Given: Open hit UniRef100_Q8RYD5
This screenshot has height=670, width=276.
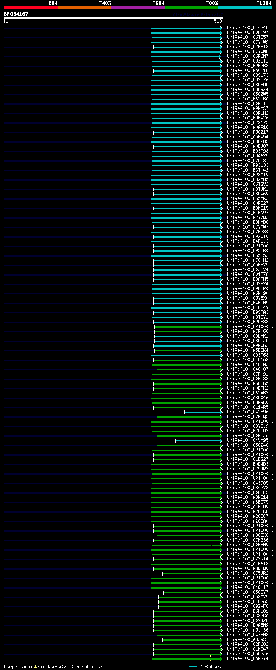Looking at the screenshot, I should pyautogui.click(x=248, y=85).
